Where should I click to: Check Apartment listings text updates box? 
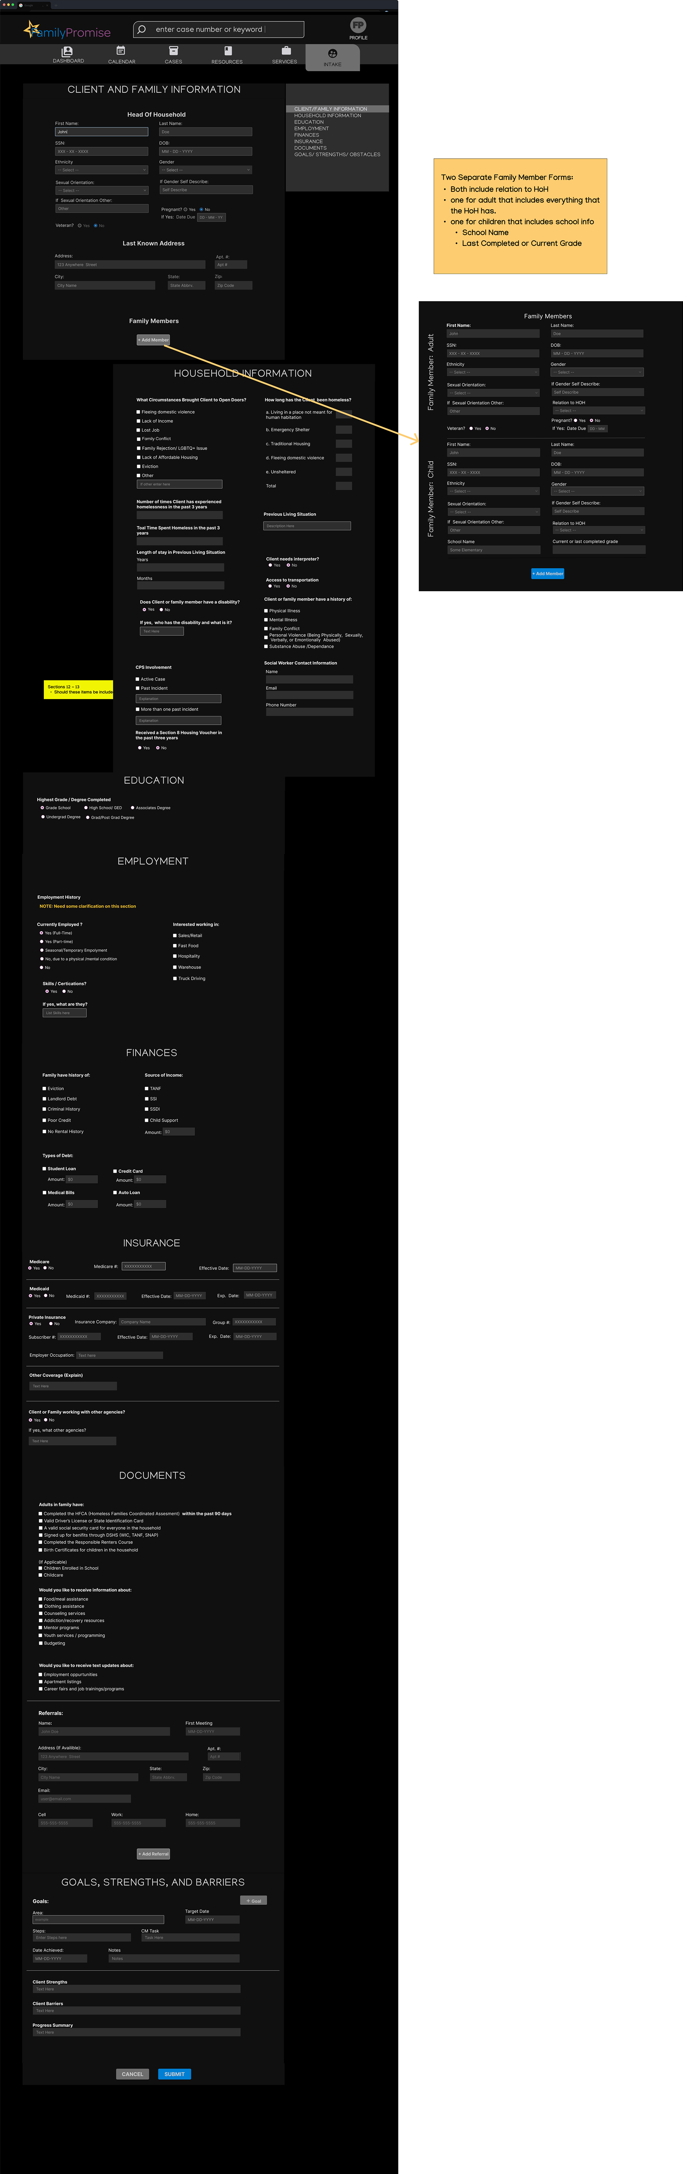point(41,1682)
